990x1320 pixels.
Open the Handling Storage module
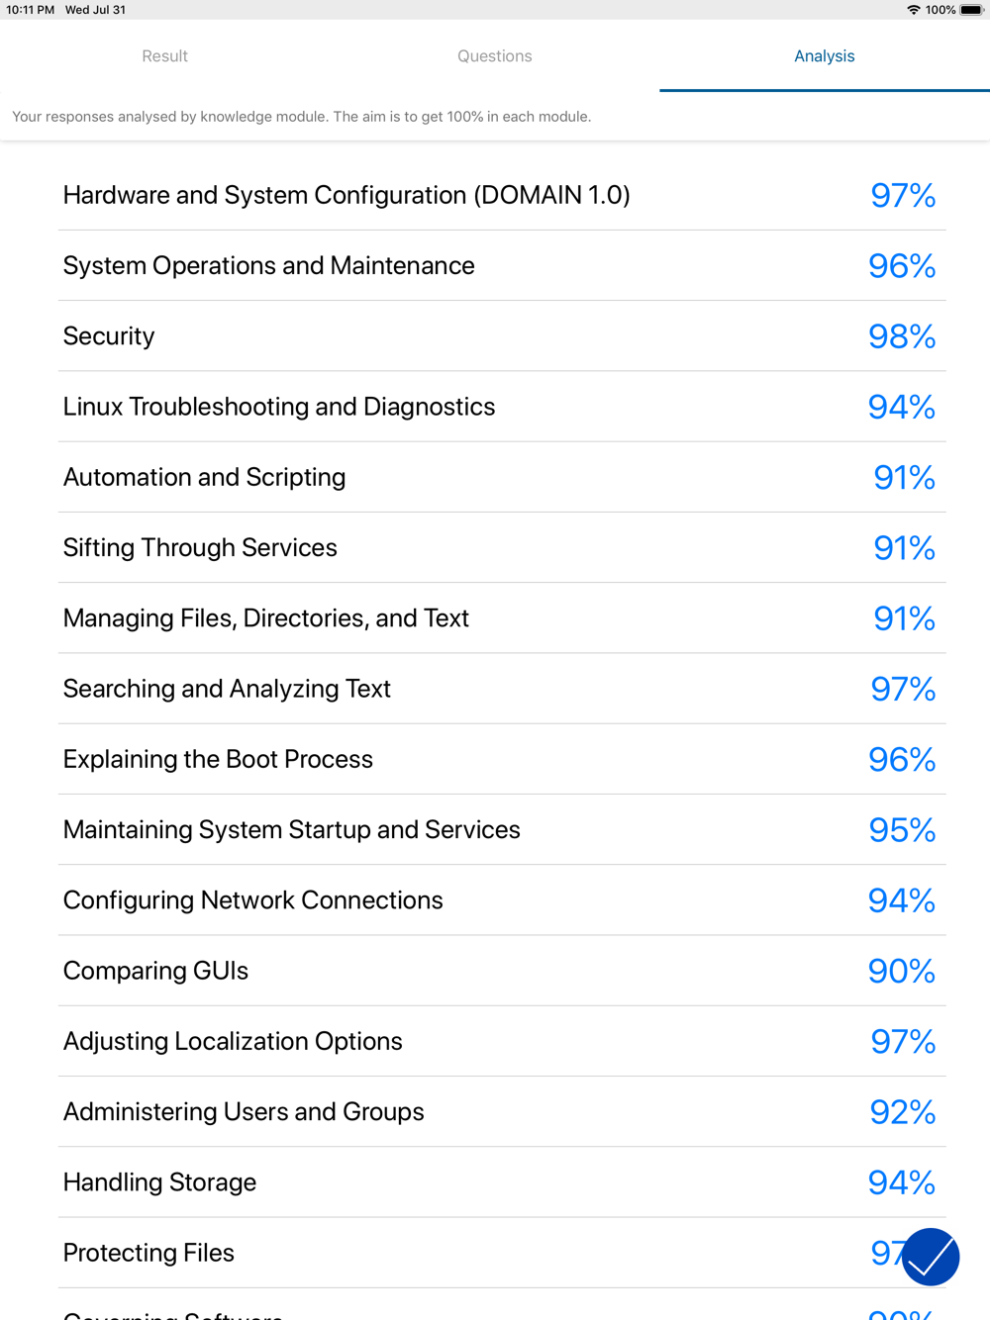[x=502, y=1182]
